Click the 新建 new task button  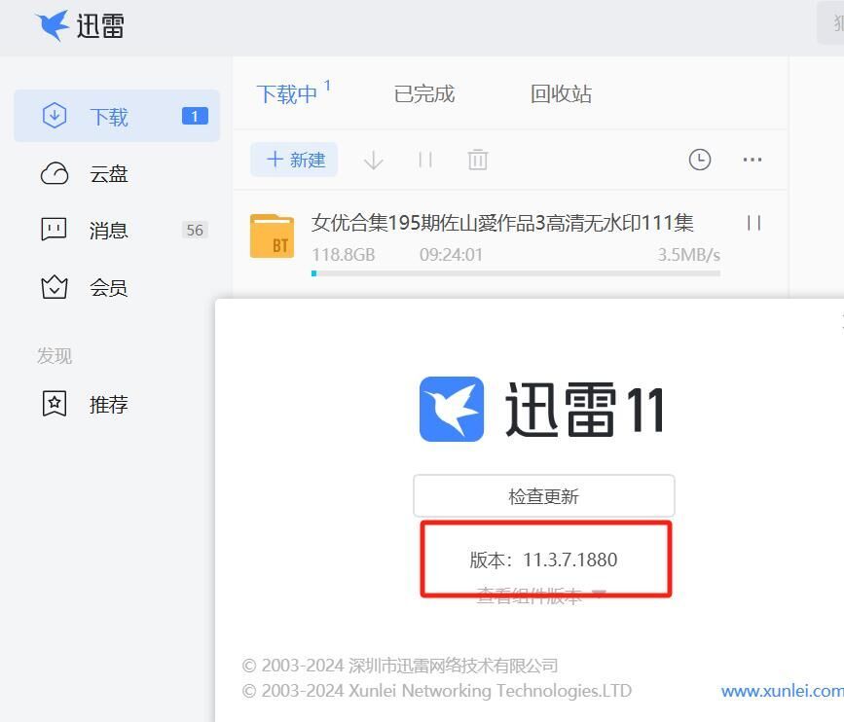(294, 160)
